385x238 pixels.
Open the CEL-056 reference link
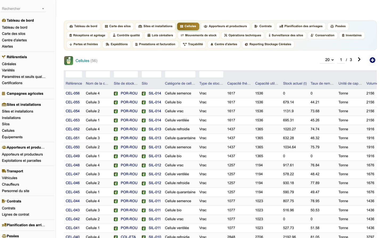click(x=72, y=93)
